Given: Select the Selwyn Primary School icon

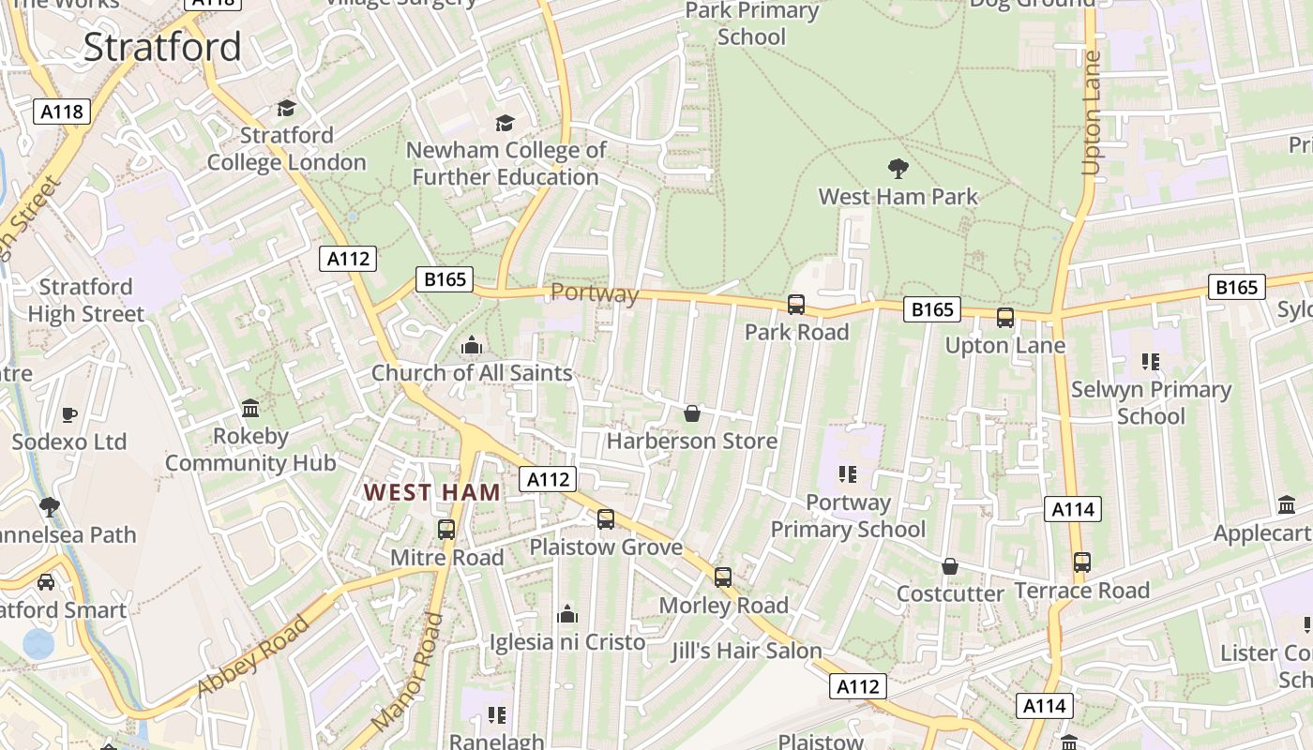Looking at the screenshot, I should coord(1151,362).
